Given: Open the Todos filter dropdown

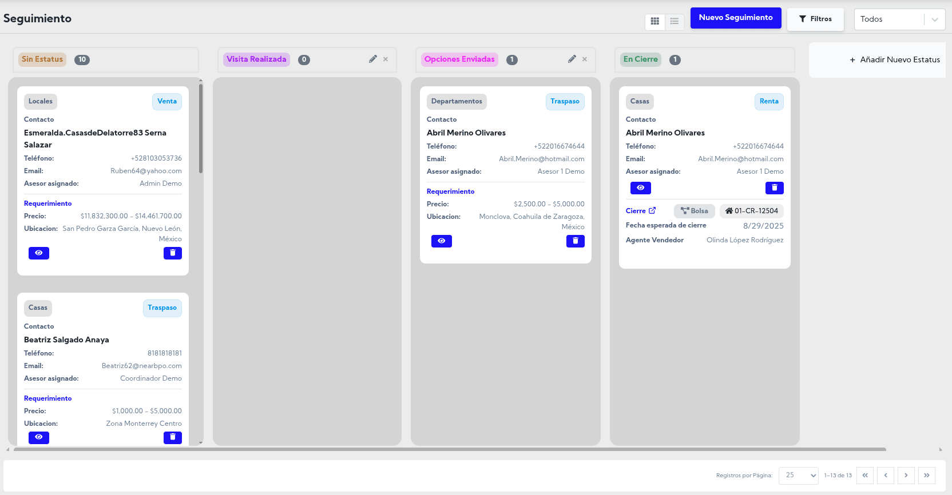Looking at the screenshot, I should pyautogui.click(x=899, y=19).
